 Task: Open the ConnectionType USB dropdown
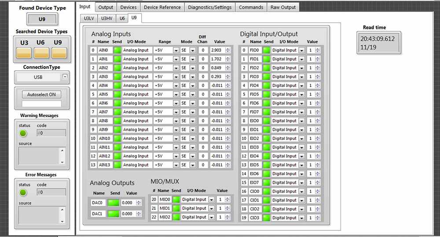pyautogui.click(x=65, y=77)
